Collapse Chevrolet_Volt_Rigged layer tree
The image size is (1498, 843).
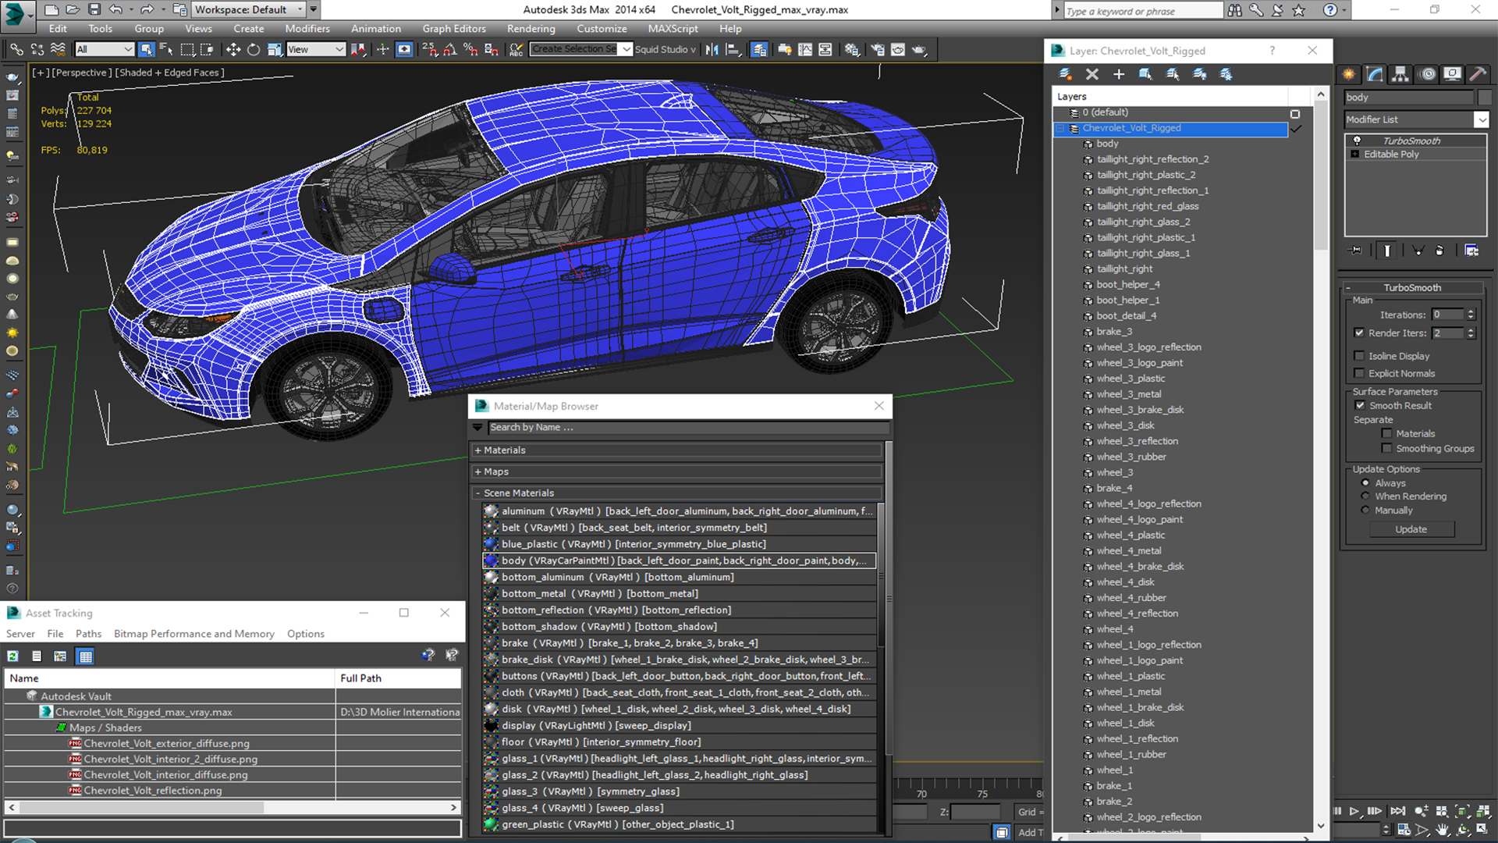pyautogui.click(x=1060, y=128)
